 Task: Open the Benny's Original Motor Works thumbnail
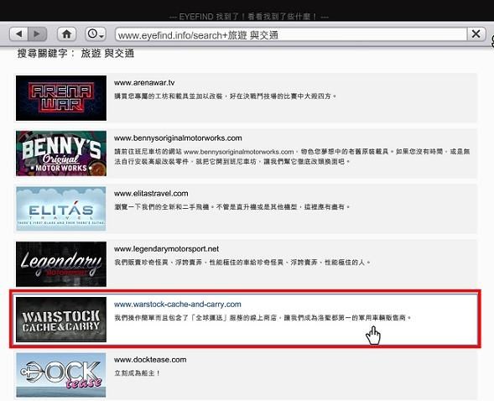pyautogui.click(x=61, y=154)
